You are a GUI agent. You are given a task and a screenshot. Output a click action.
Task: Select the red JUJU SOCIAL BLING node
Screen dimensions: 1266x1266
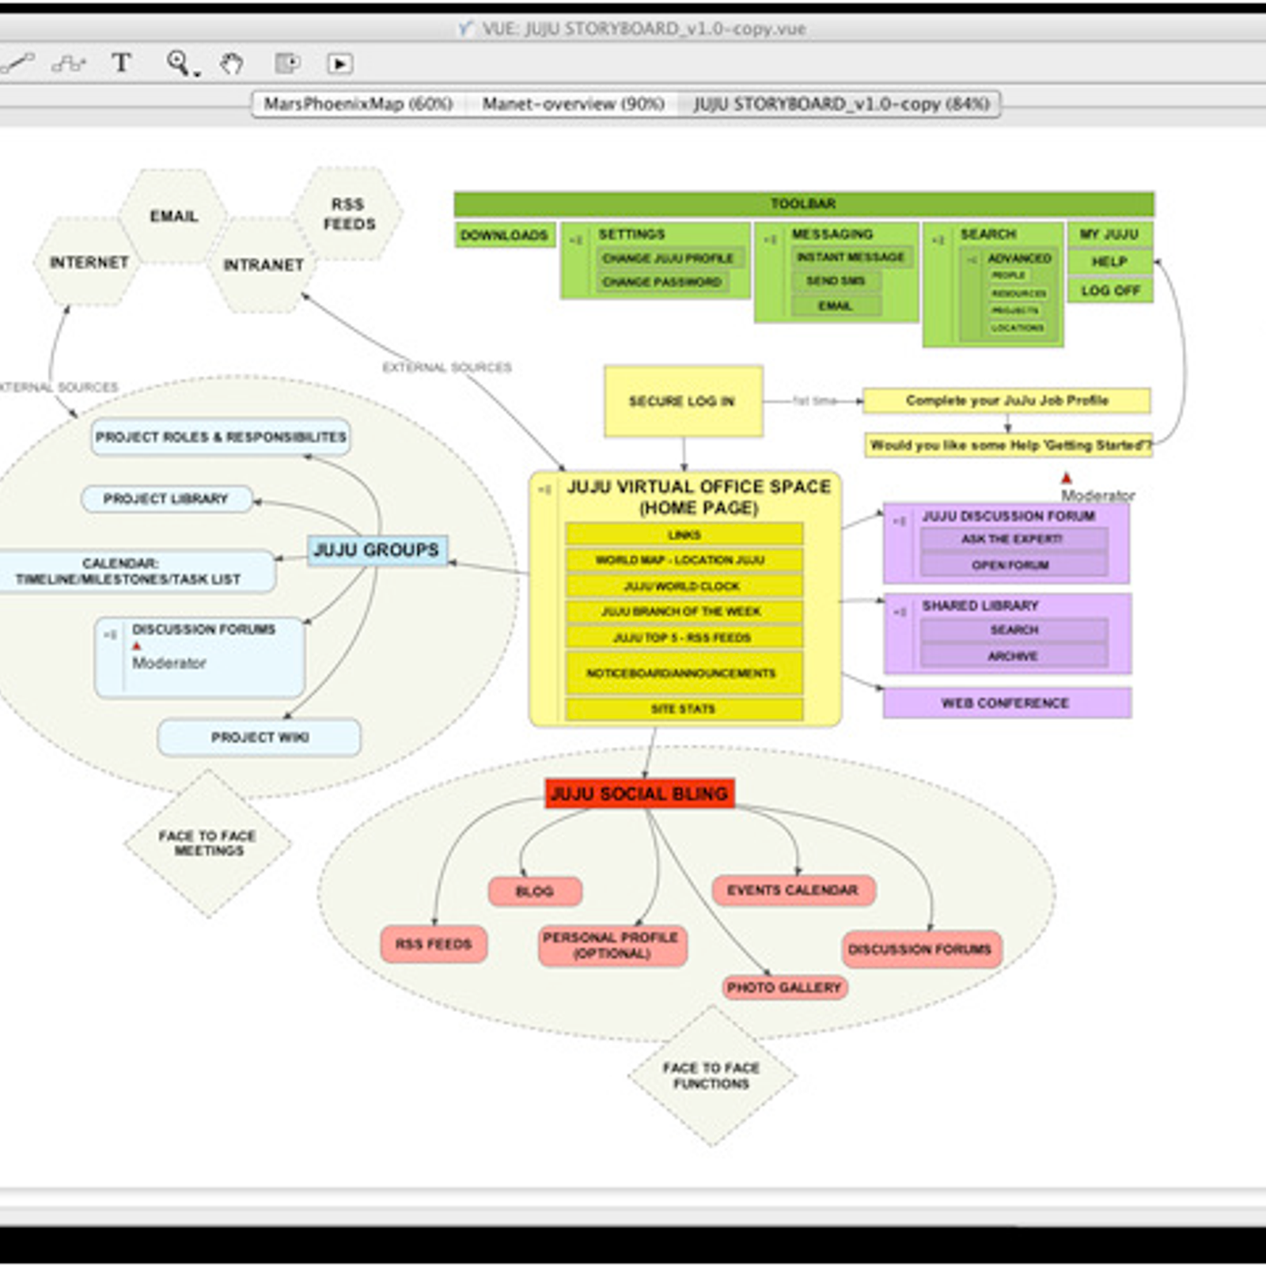pyautogui.click(x=639, y=794)
